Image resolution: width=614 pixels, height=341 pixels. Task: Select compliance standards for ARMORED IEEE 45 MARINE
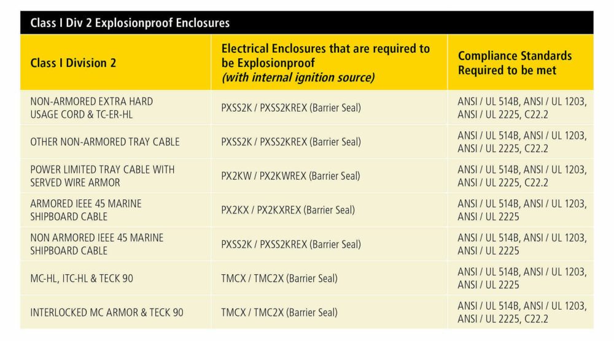coord(522,210)
